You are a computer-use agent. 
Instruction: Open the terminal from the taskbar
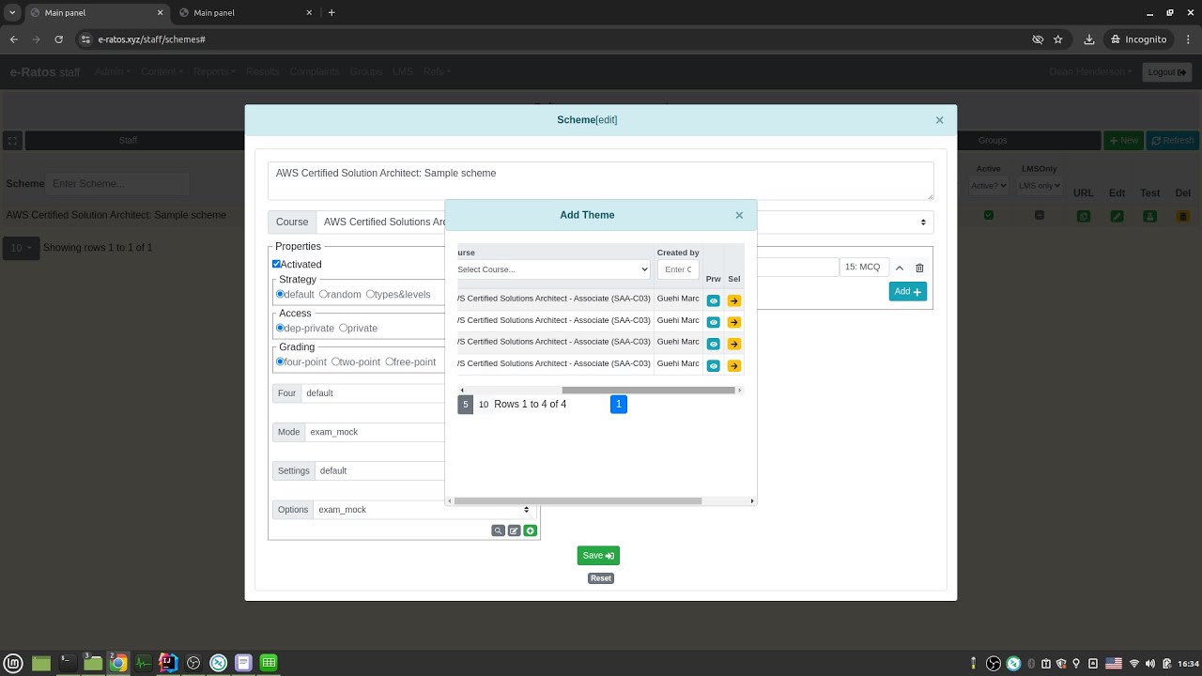(x=67, y=663)
